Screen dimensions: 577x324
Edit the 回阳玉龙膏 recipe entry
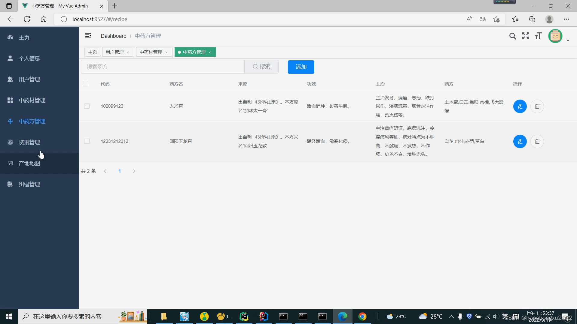(x=520, y=141)
